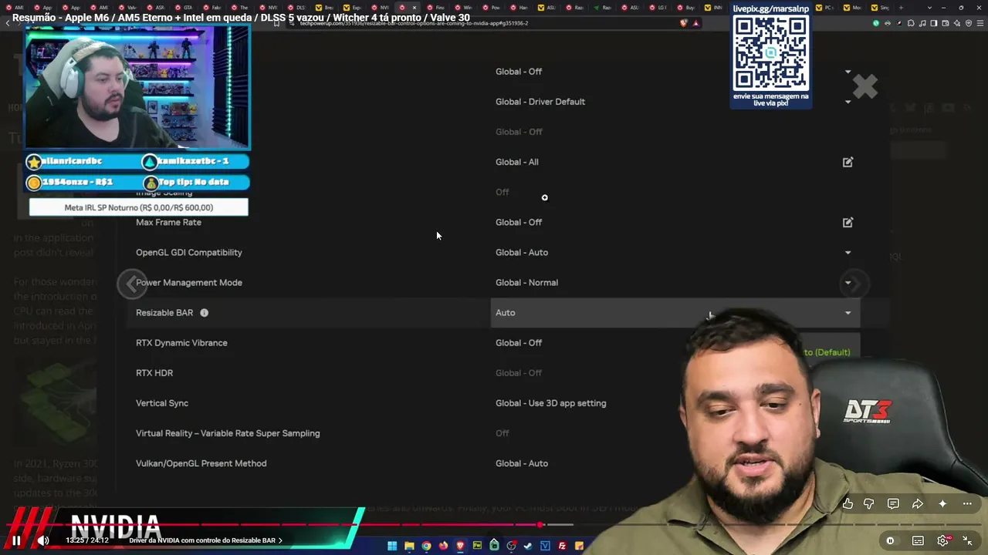Mute the video volume
This screenshot has height=555, width=988.
(43, 540)
